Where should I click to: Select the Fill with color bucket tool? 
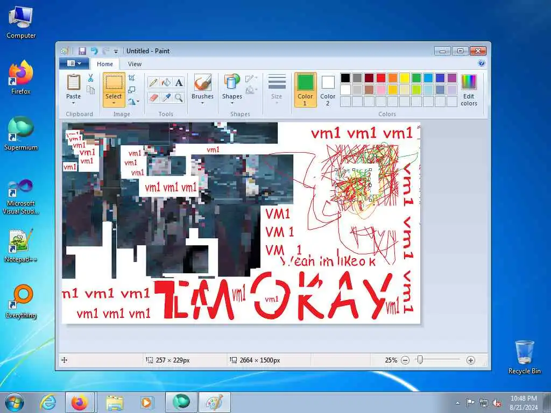[166, 82]
